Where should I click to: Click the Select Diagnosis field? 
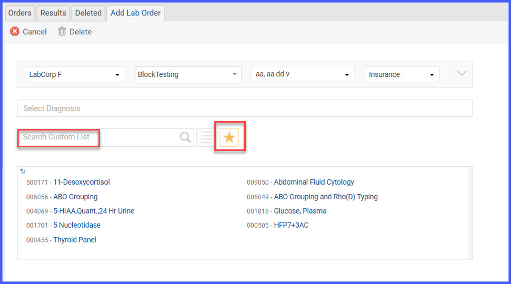tap(245, 108)
